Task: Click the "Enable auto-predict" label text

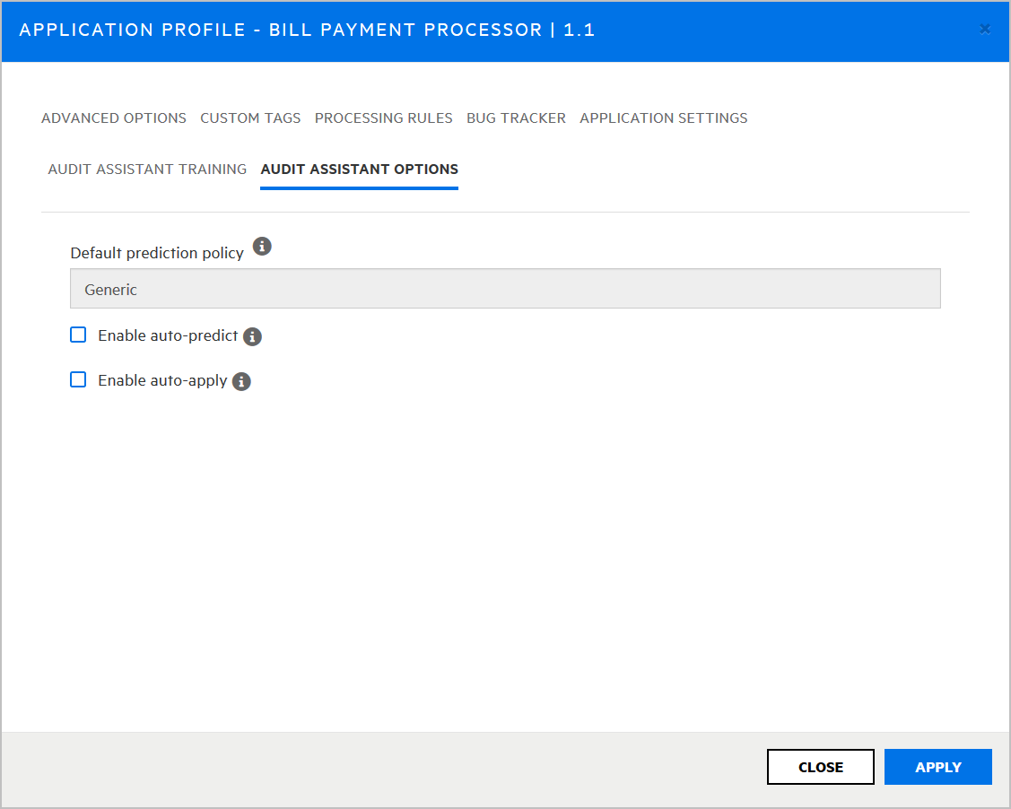Action: [x=168, y=336]
